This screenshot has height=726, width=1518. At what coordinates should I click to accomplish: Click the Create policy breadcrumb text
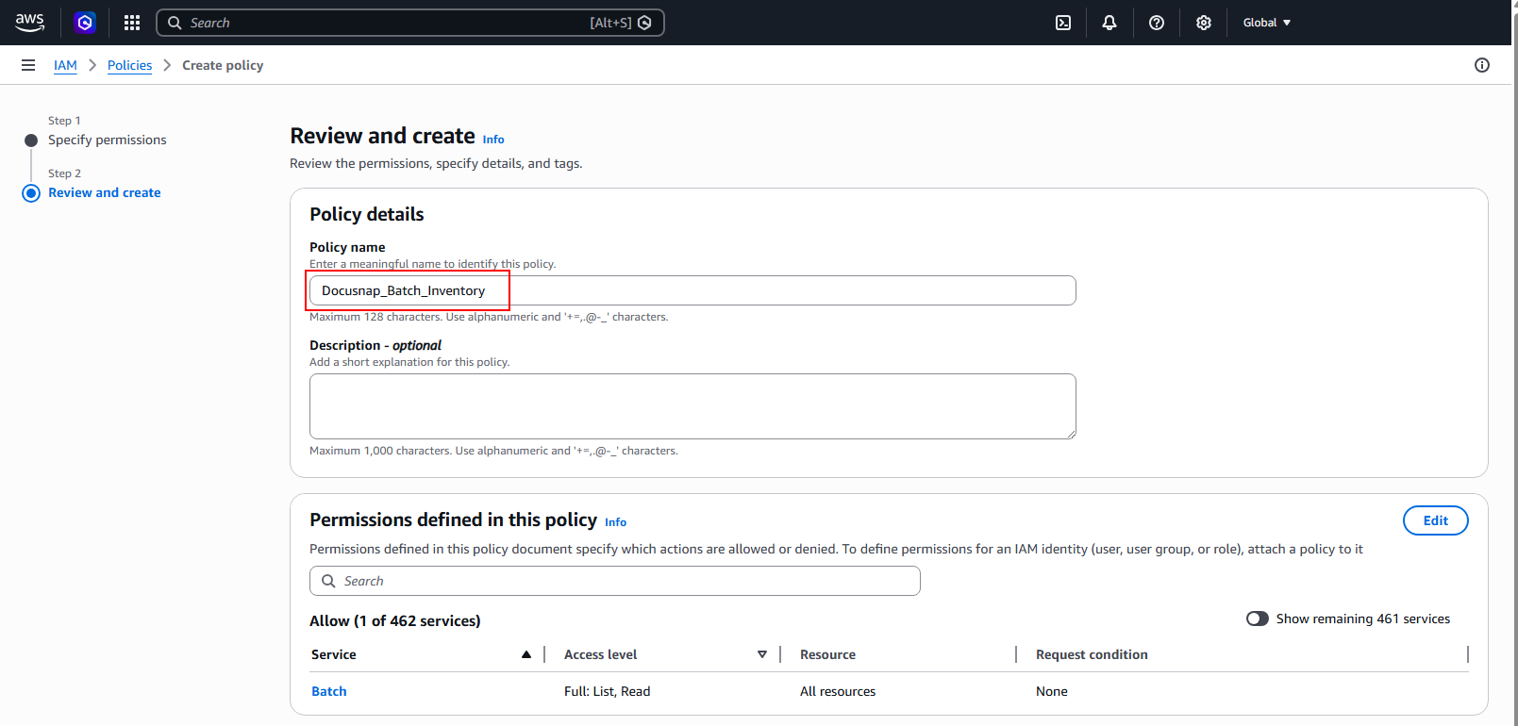coord(223,65)
